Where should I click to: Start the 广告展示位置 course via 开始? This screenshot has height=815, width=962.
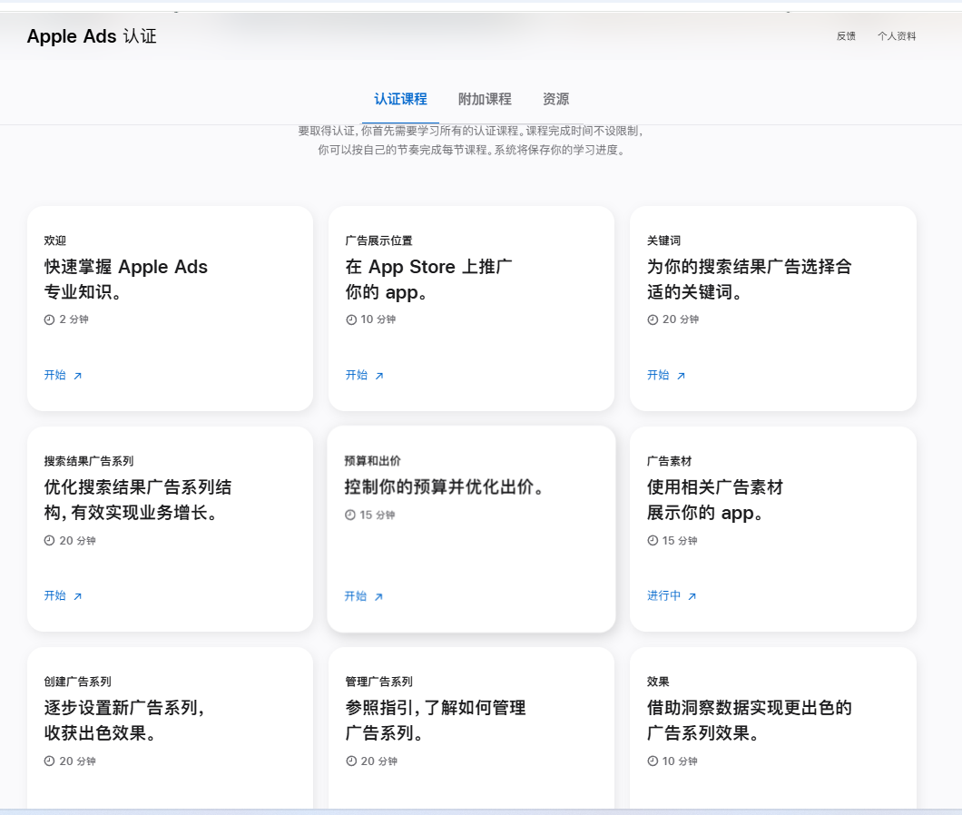tap(356, 375)
